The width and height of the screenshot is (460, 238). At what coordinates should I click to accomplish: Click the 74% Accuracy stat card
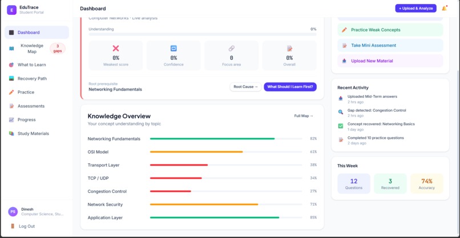click(x=426, y=183)
